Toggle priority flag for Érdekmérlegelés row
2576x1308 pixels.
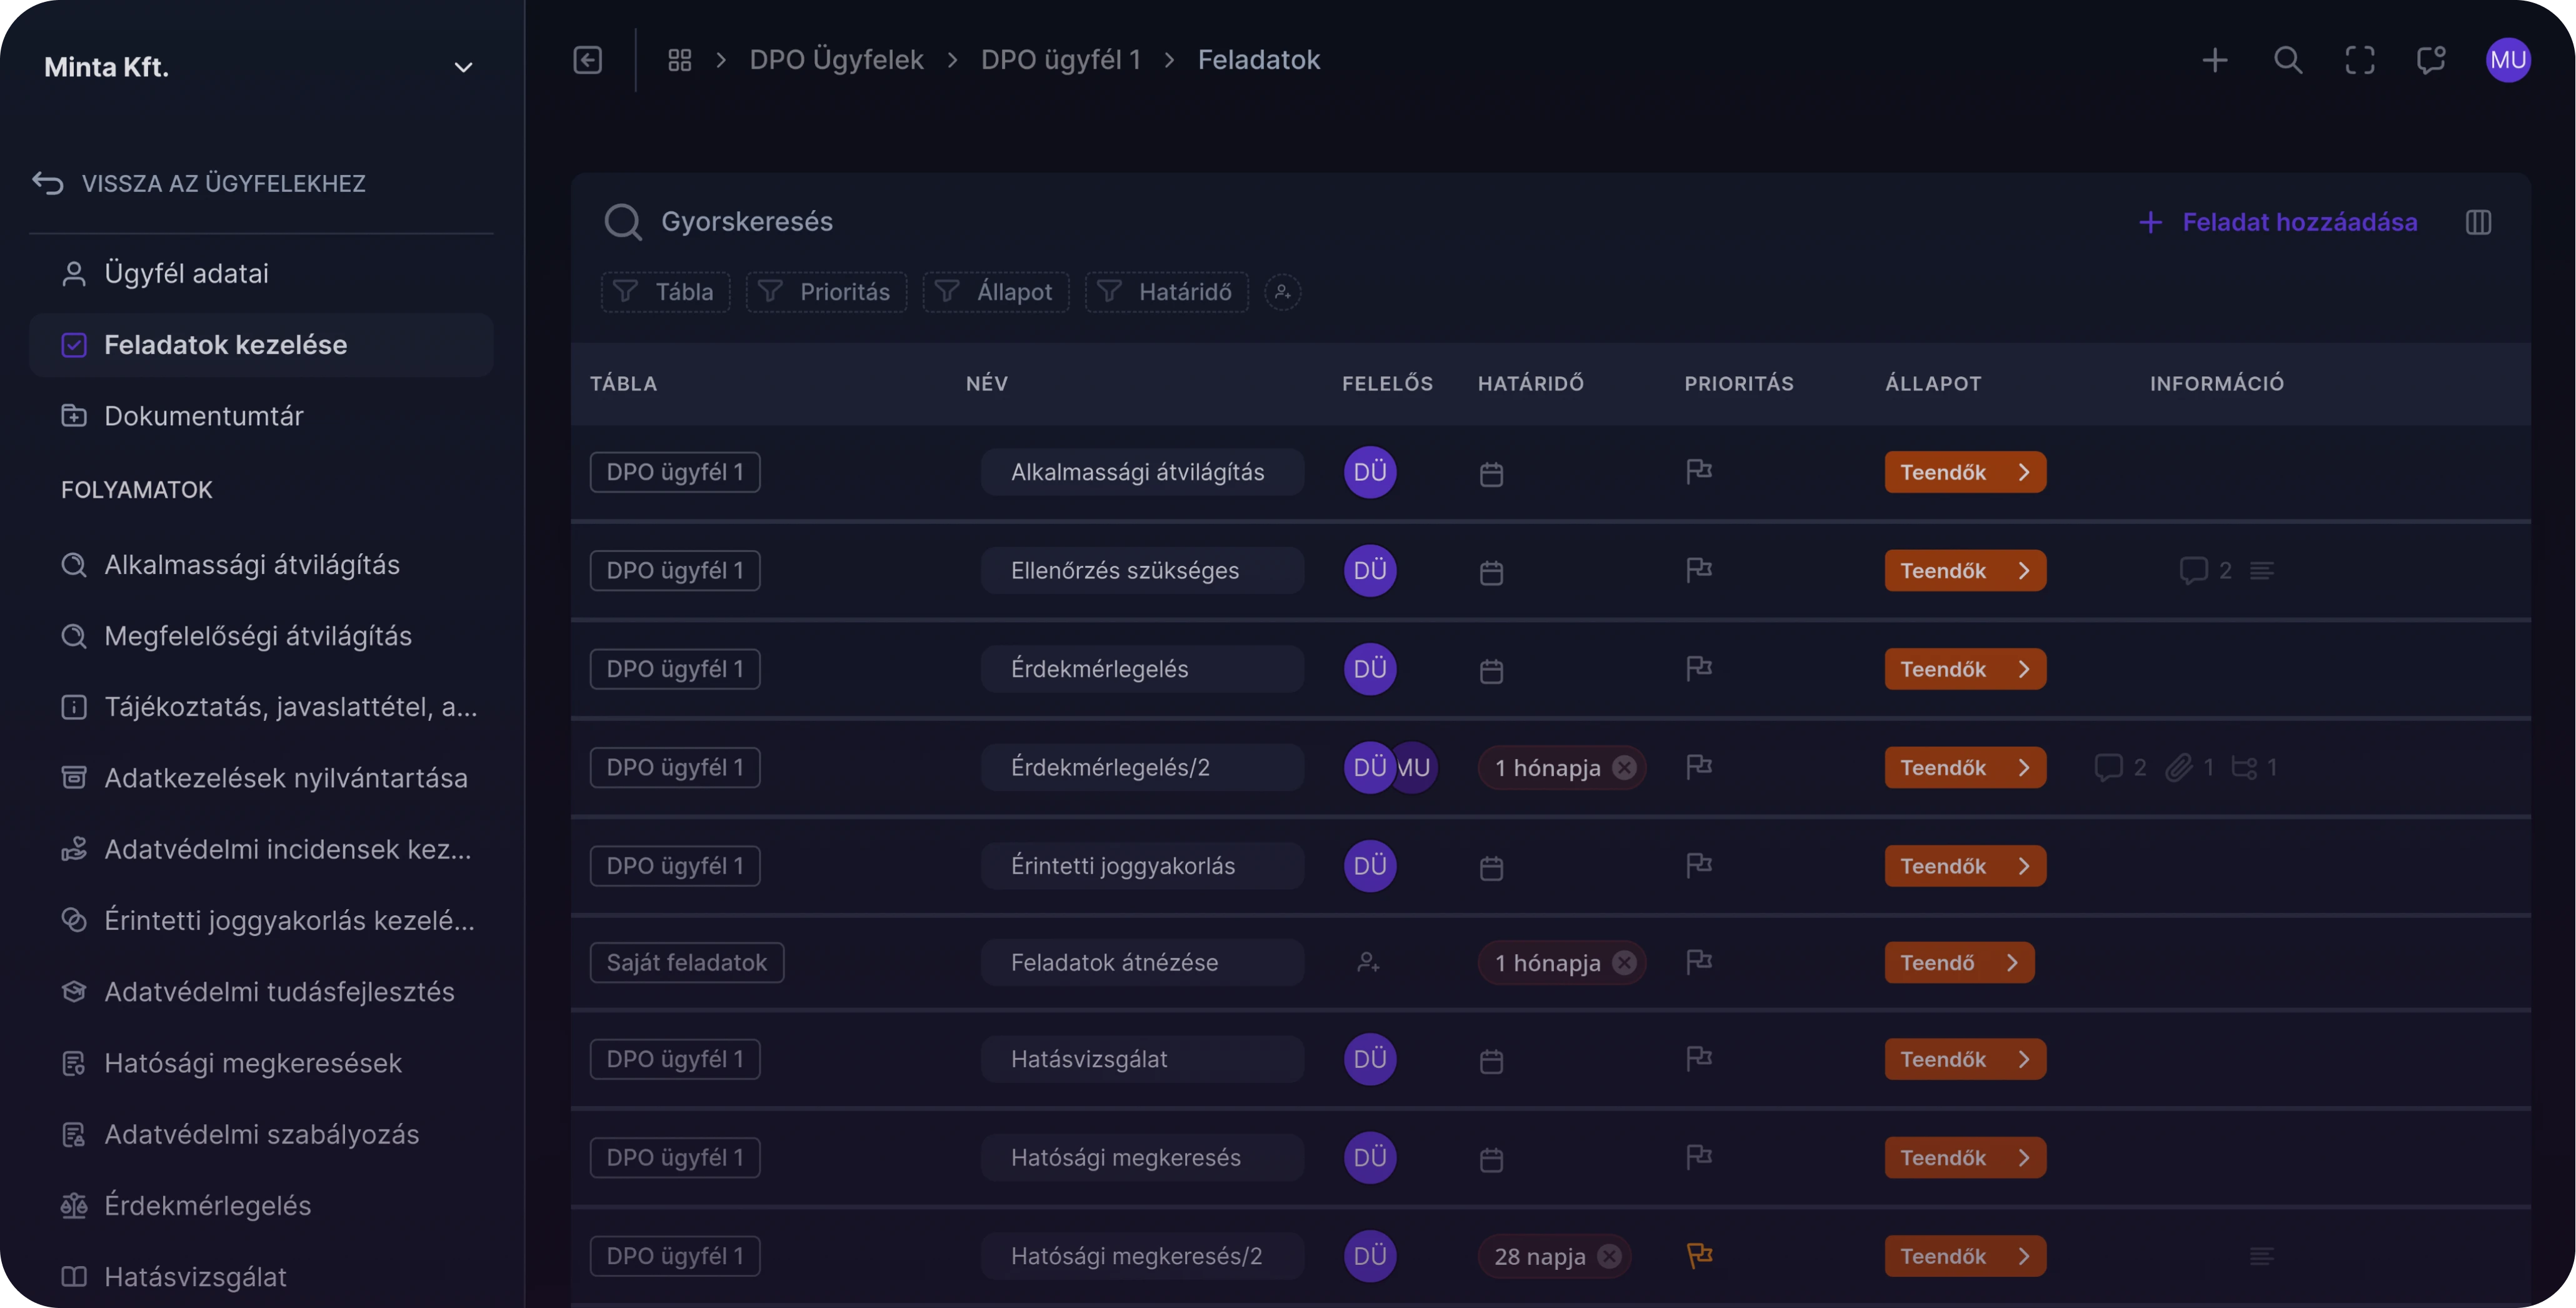(1699, 668)
